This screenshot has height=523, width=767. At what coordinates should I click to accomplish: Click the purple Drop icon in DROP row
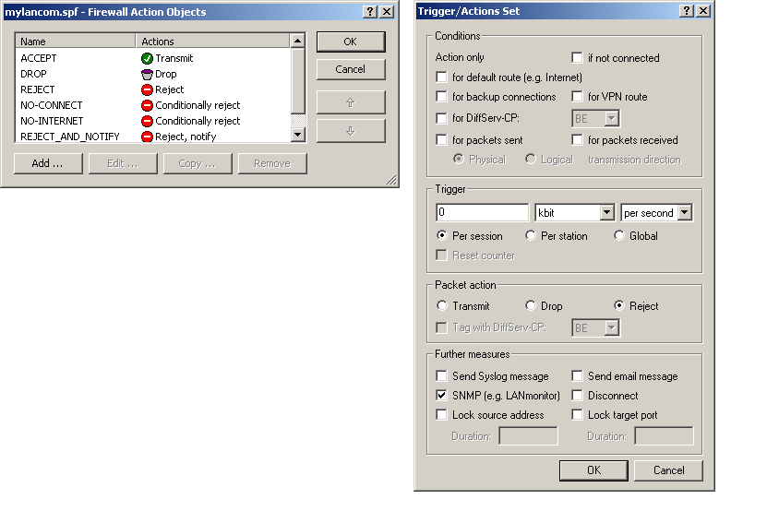click(x=147, y=74)
